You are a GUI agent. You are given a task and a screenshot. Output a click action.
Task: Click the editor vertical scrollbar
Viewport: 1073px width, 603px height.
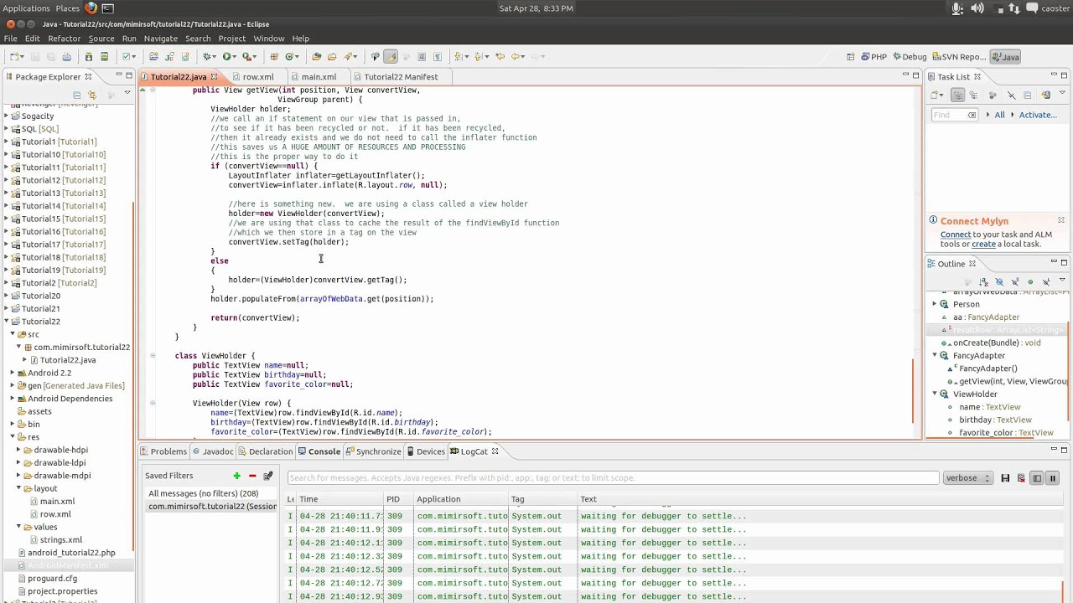tap(915, 390)
